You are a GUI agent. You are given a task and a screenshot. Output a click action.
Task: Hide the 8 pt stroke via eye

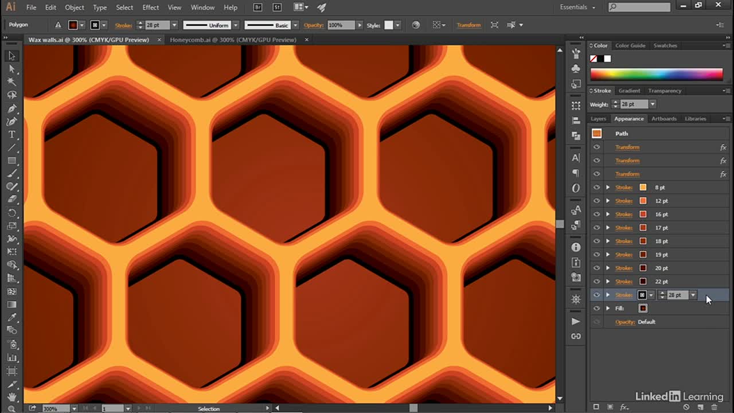tap(597, 188)
